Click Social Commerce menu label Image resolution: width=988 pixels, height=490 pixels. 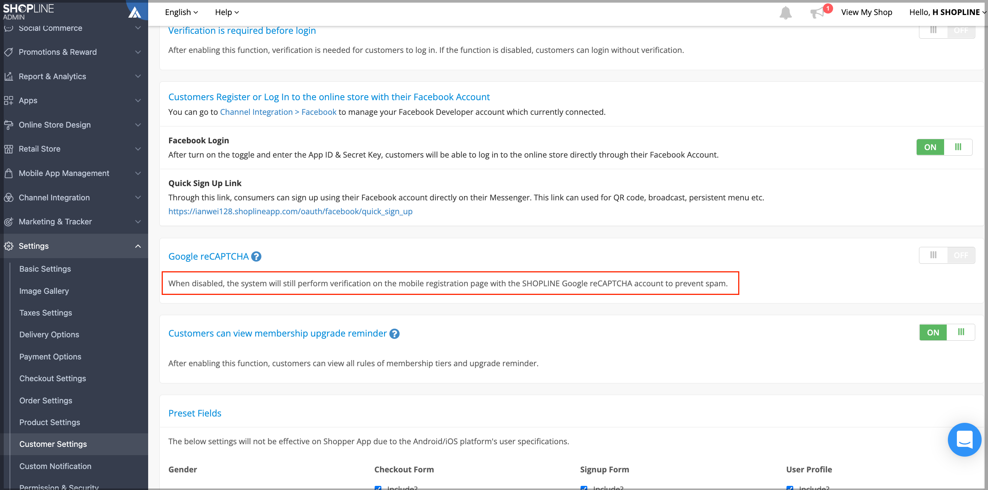[x=50, y=28]
